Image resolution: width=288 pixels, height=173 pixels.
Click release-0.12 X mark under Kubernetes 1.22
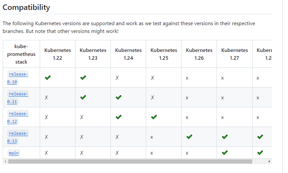[46, 117]
